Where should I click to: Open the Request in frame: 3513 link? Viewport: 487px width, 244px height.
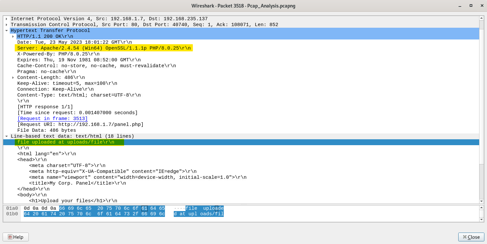(52, 119)
